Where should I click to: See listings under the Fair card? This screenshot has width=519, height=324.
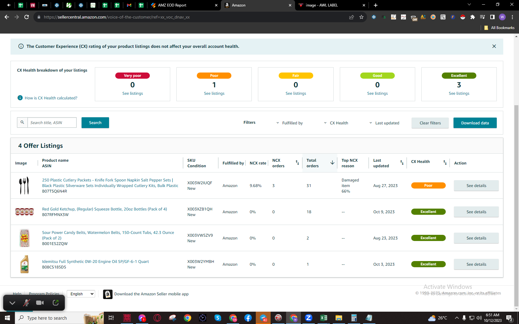(x=296, y=93)
